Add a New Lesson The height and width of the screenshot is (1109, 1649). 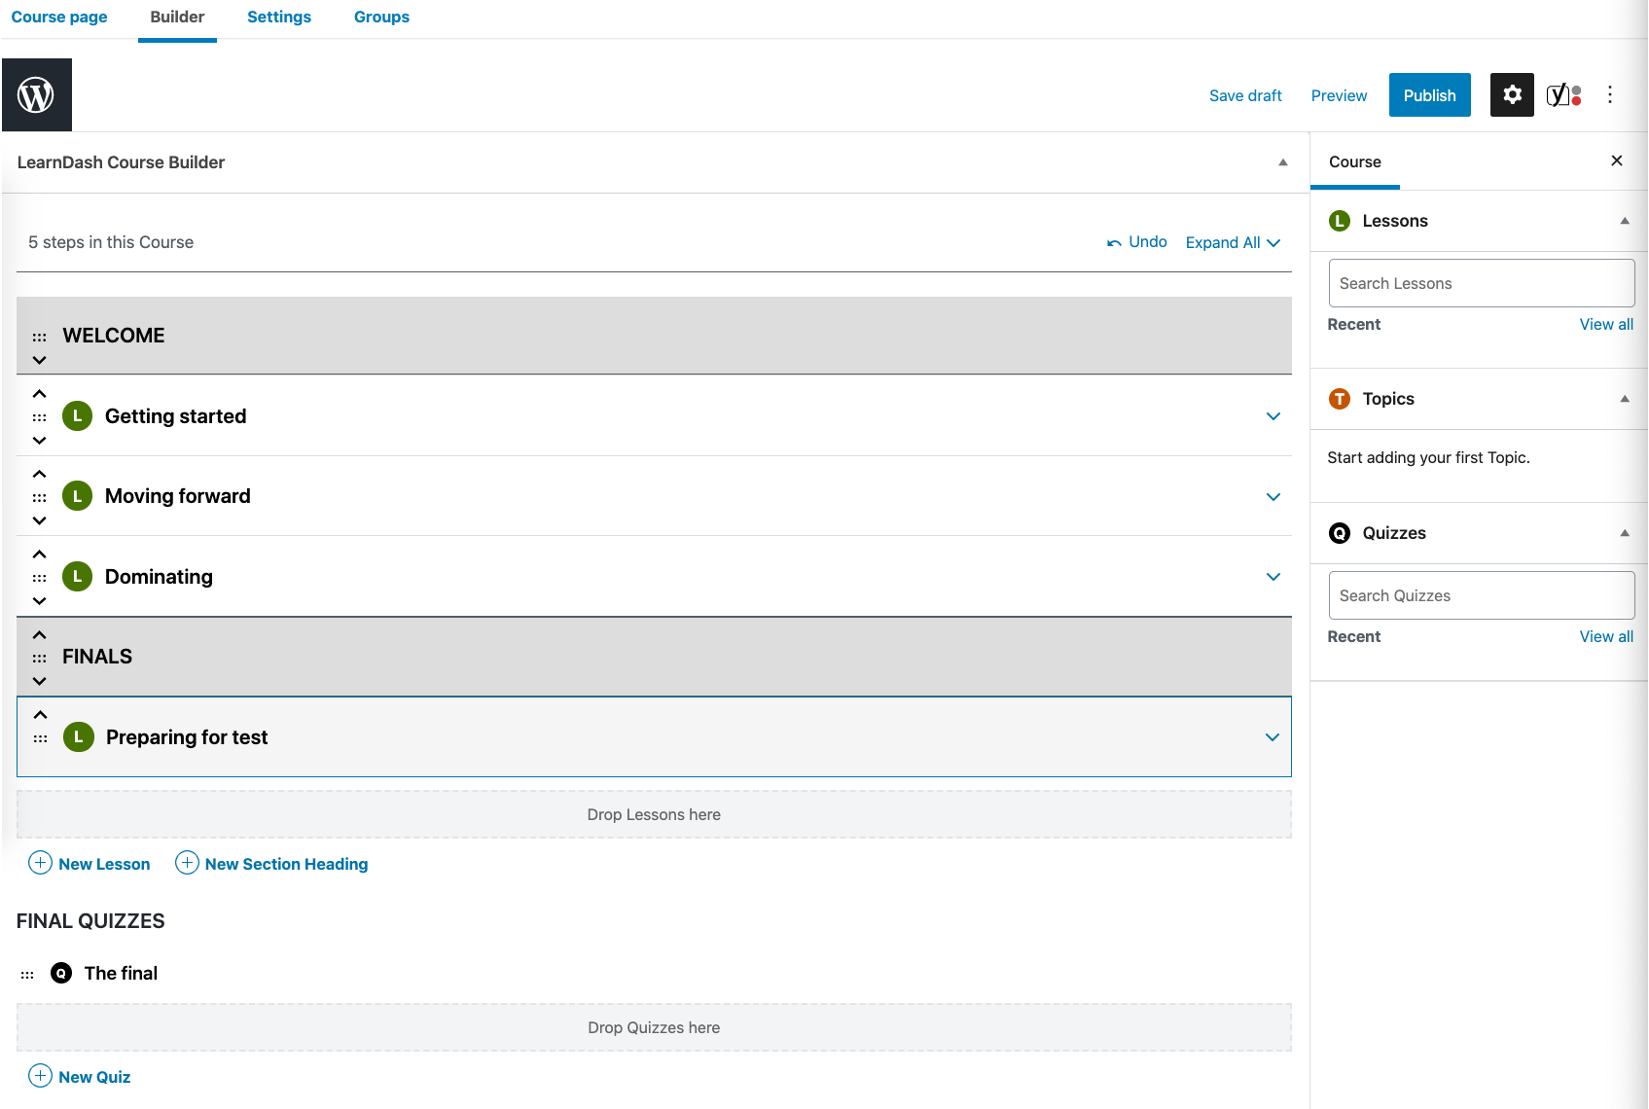click(90, 864)
